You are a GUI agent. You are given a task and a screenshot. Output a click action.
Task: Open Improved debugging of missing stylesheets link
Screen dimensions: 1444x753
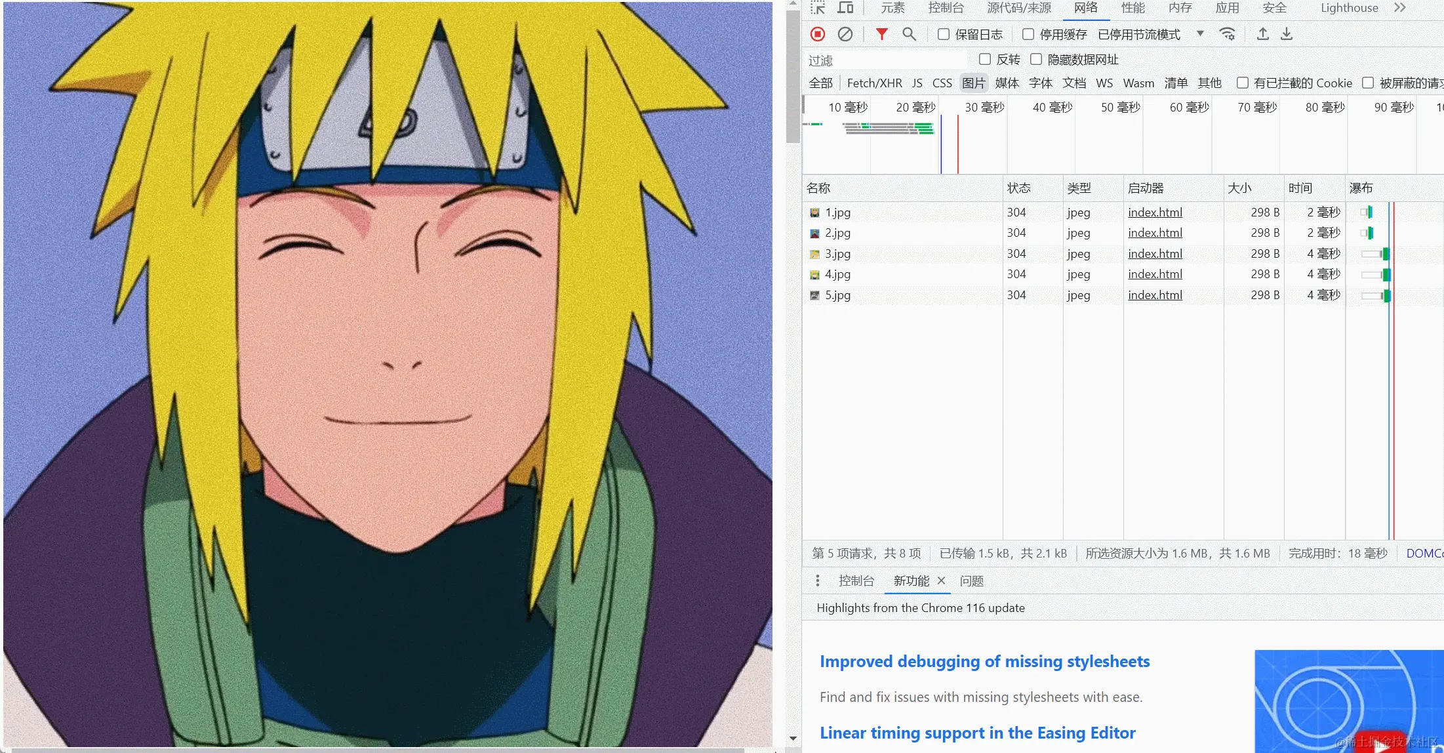point(984,661)
